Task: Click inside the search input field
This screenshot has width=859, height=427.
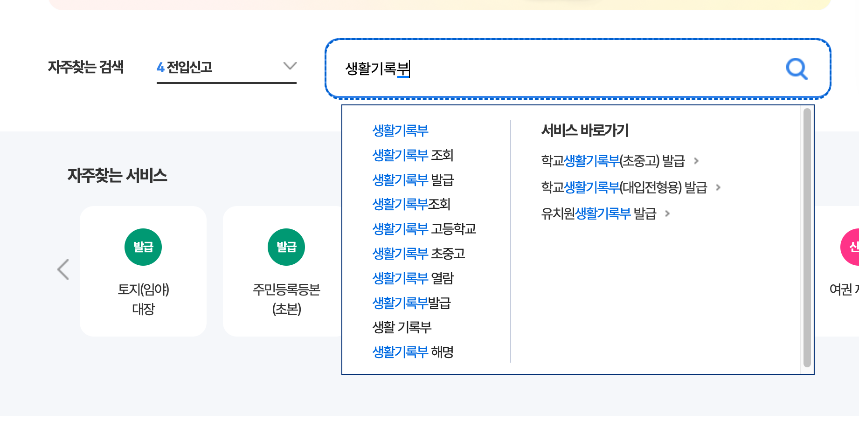Action: pyautogui.click(x=513, y=69)
